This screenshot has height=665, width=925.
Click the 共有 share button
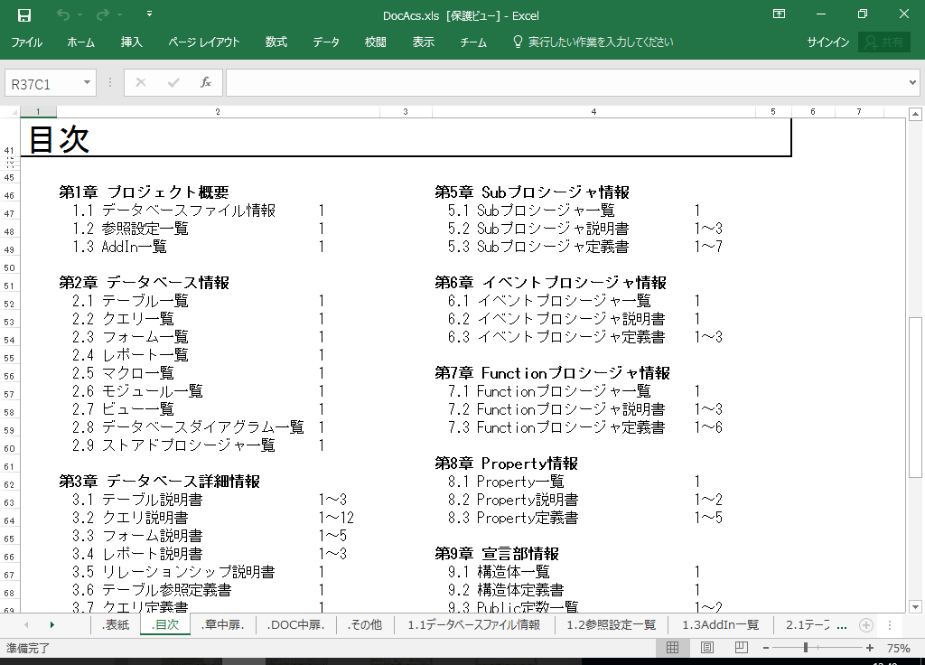pos(883,42)
